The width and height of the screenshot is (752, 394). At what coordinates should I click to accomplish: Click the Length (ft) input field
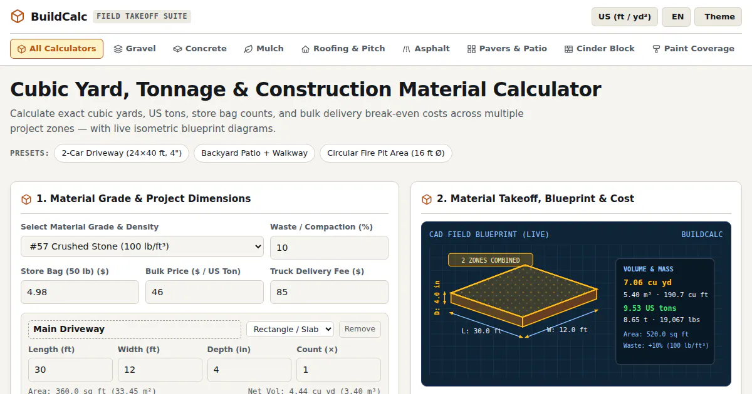coord(70,370)
